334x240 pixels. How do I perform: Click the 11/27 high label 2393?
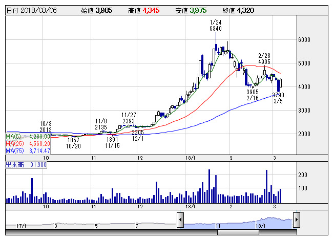coord(128,121)
